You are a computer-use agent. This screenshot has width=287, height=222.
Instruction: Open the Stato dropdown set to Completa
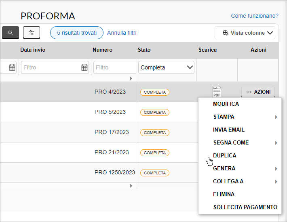(166, 67)
